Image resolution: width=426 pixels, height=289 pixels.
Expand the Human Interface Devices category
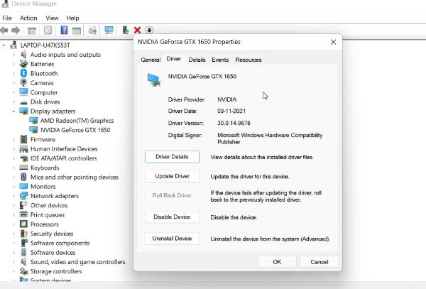(13, 149)
